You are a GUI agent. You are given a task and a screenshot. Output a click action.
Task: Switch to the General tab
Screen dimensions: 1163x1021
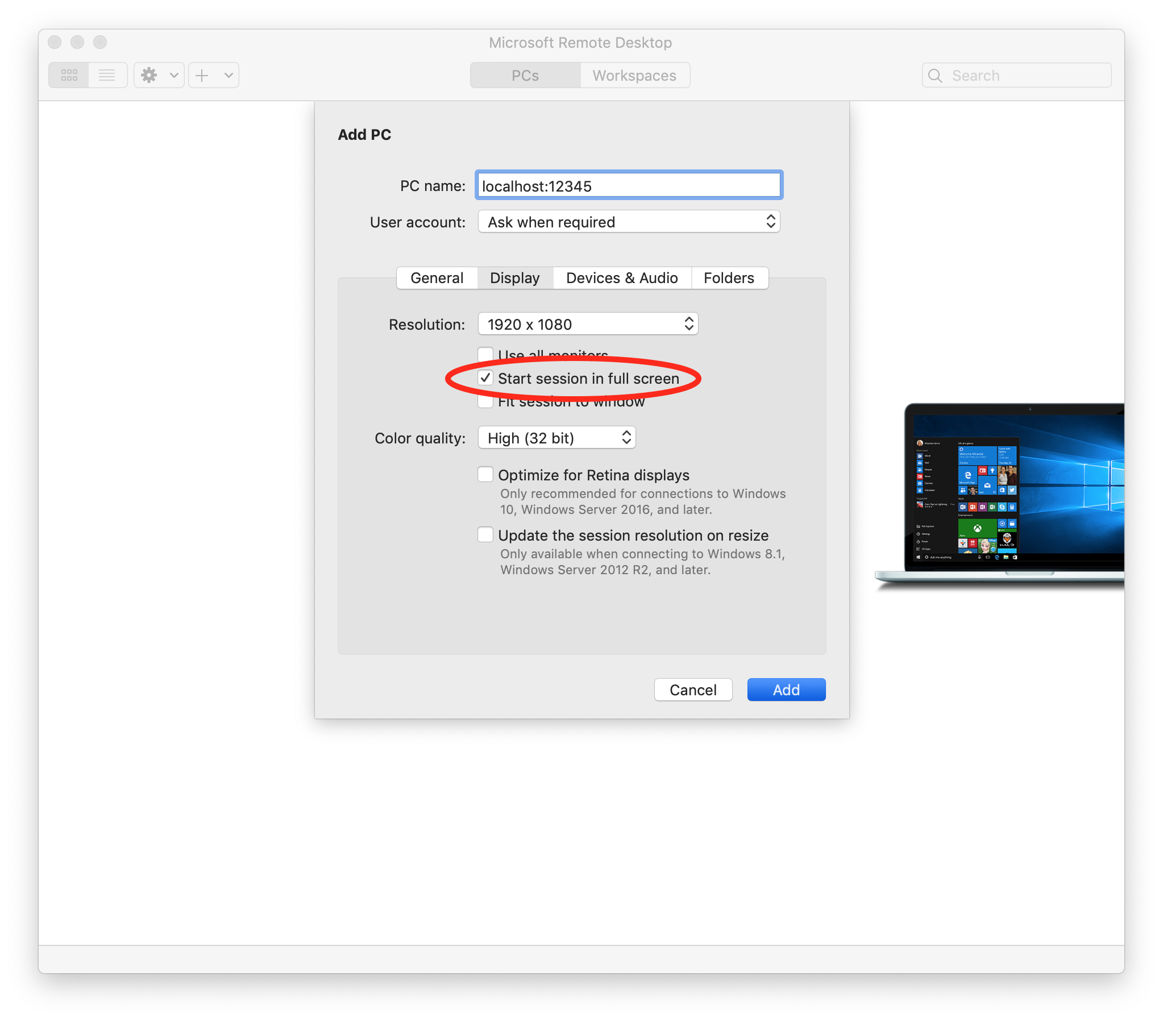click(437, 278)
